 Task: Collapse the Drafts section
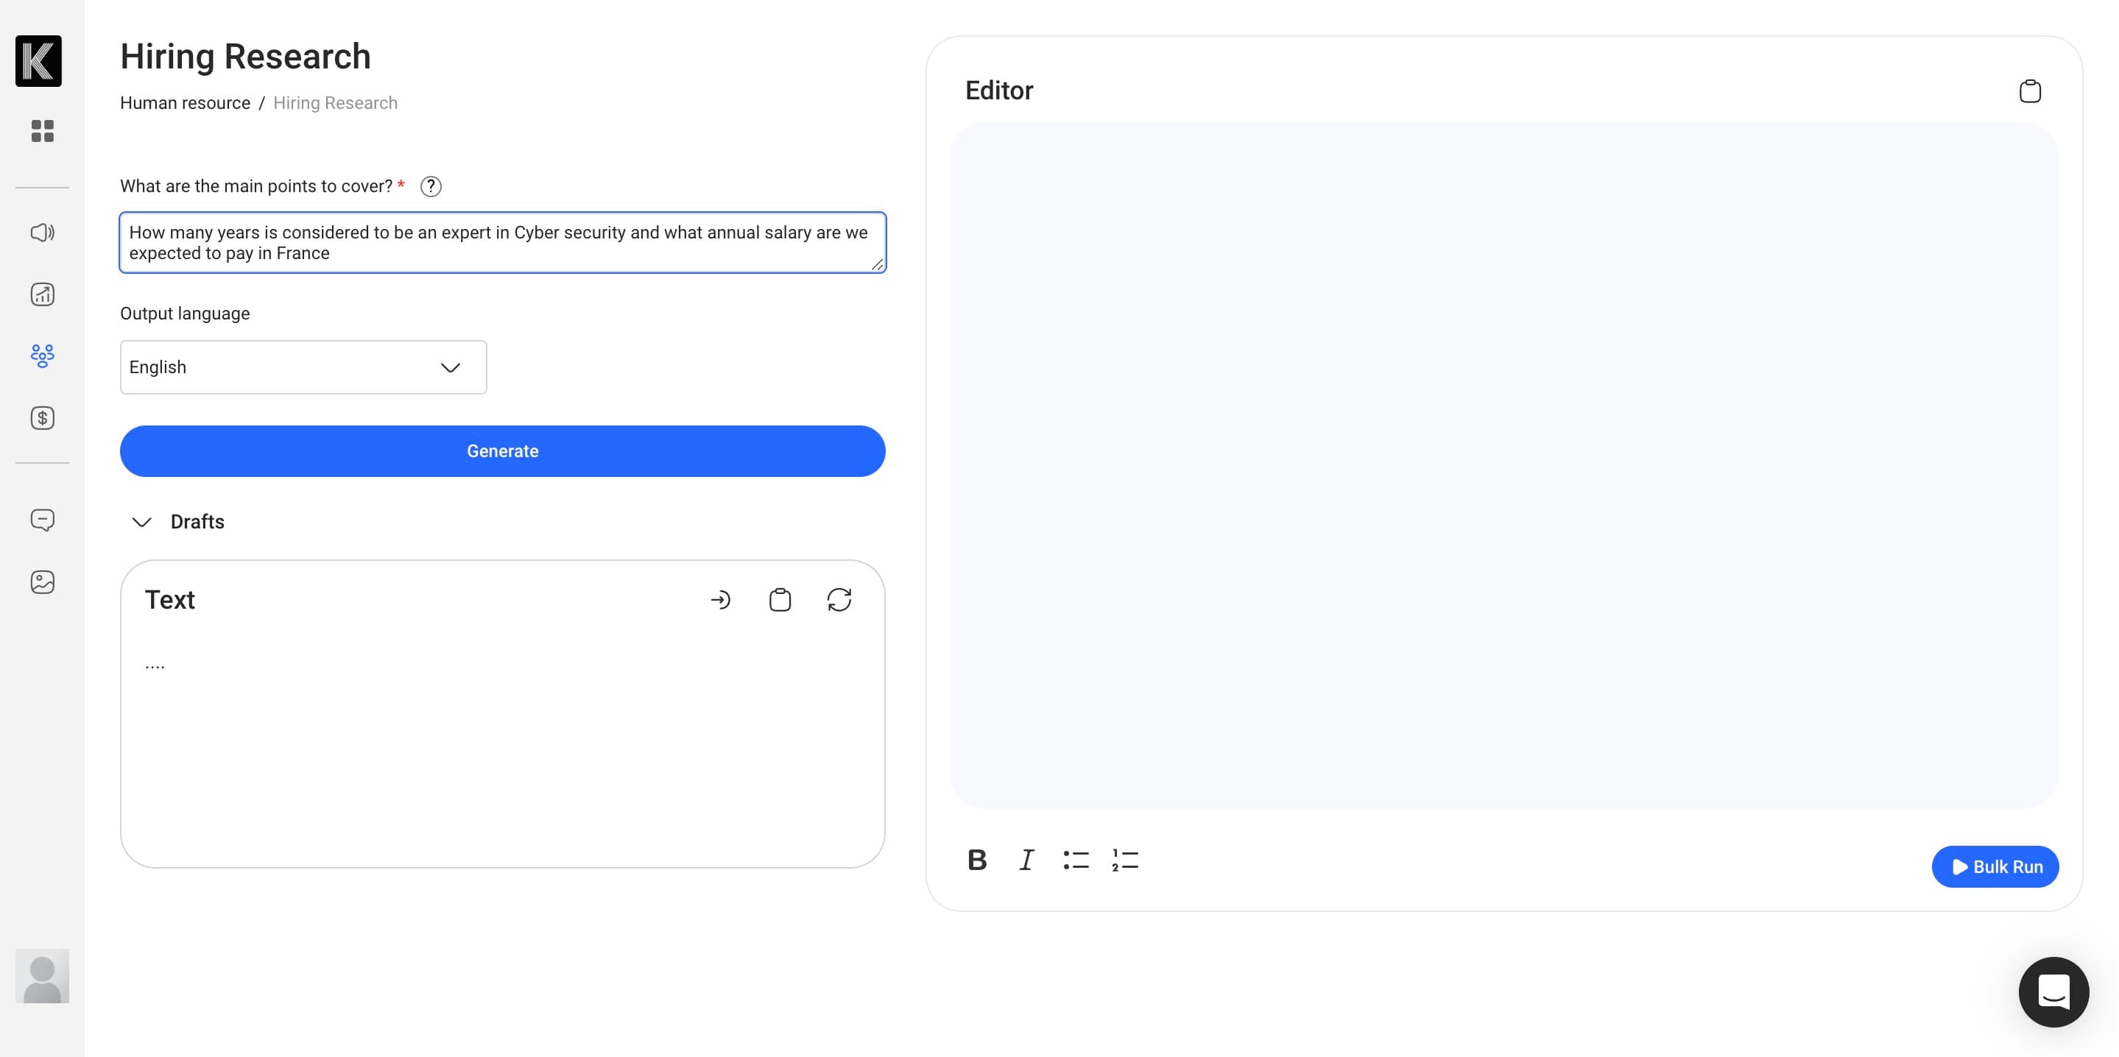click(141, 523)
